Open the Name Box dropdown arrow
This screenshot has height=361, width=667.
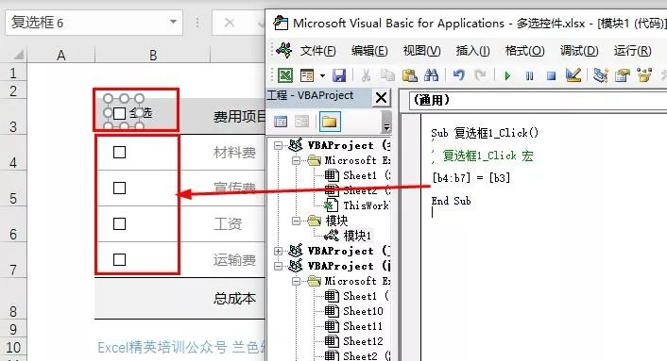click(x=173, y=22)
